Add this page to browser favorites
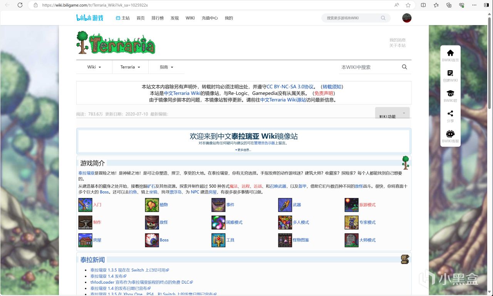Image resolution: width=493 pixels, height=296 pixels. (408, 5)
